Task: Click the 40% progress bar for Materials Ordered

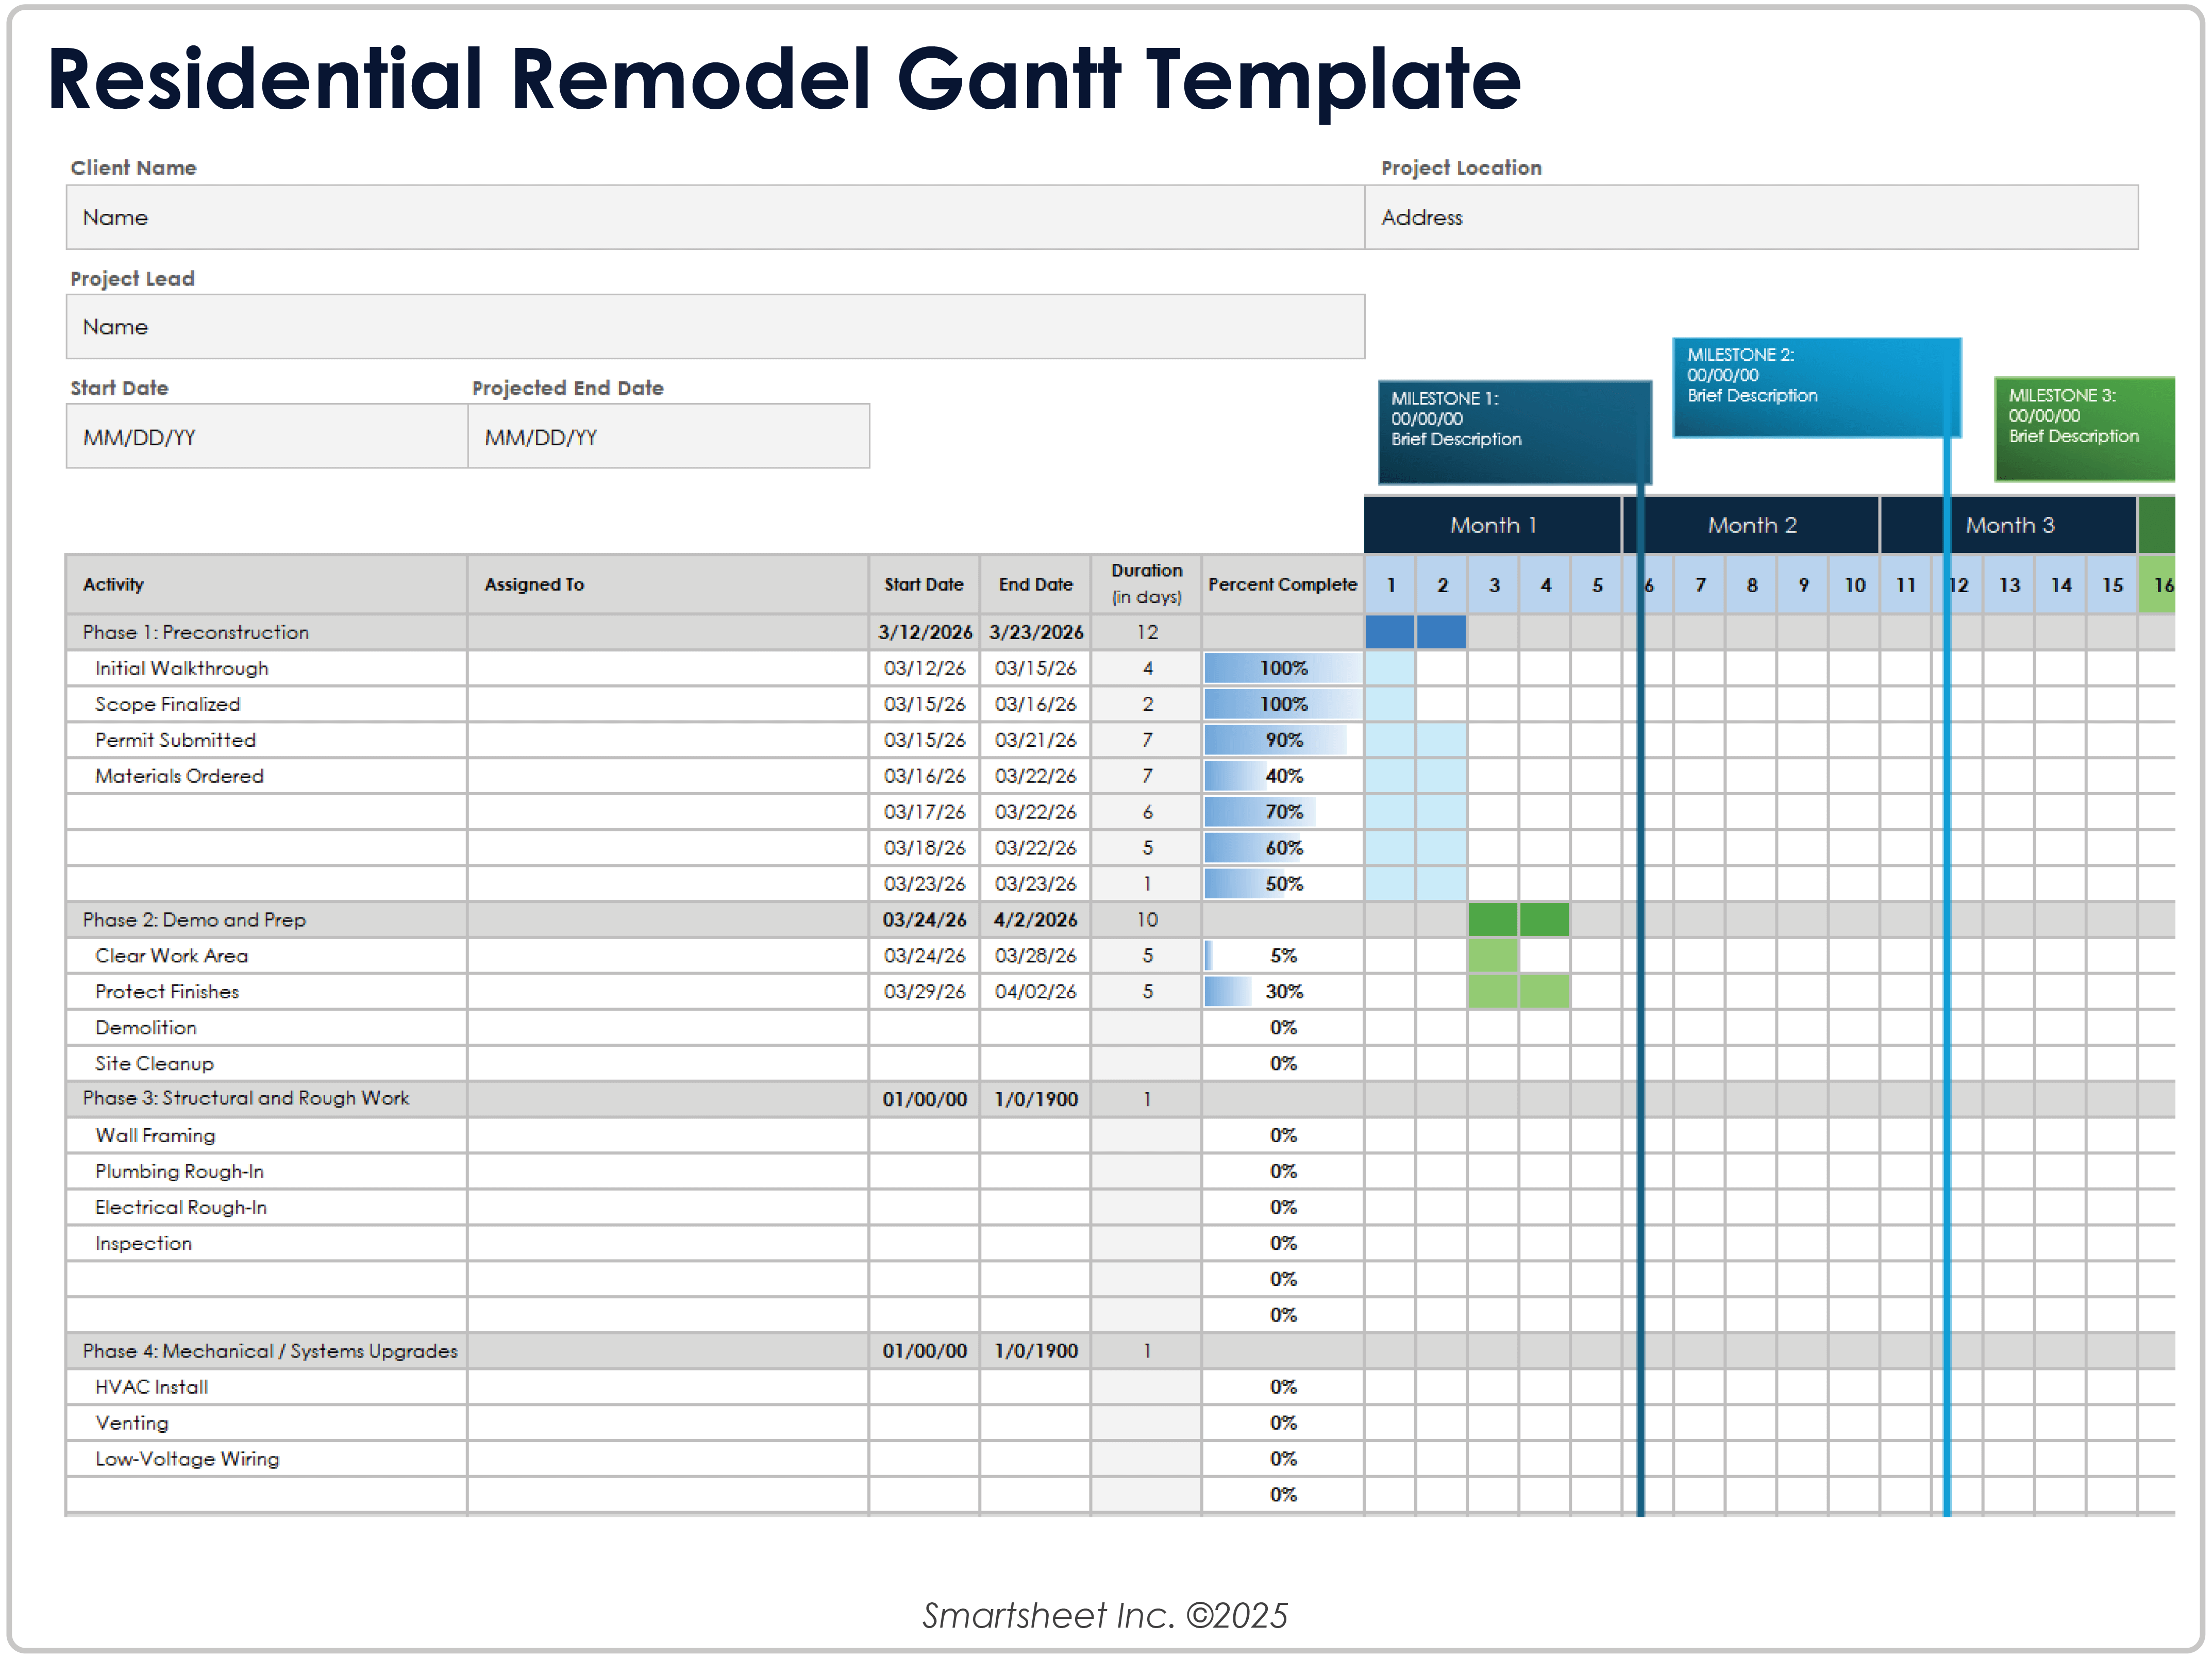Action: [1237, 776]
